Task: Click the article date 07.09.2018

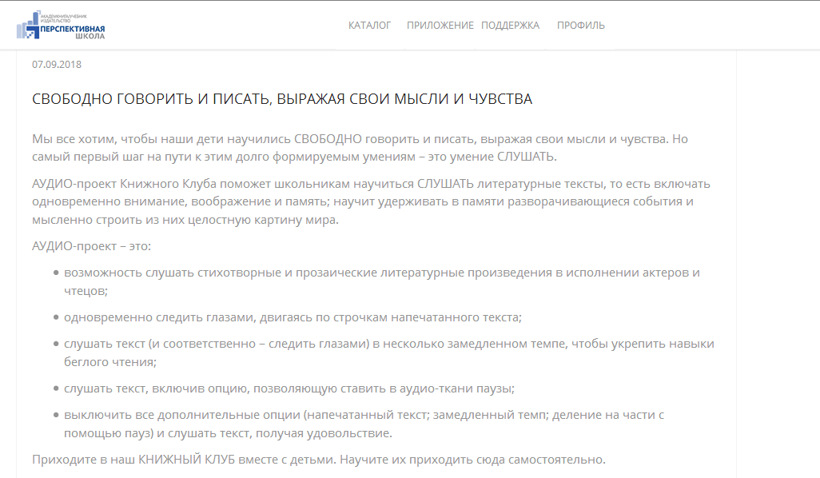Action: tap(57, 65)
